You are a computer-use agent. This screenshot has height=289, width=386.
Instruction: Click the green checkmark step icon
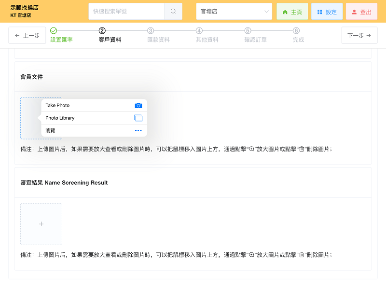54,30
